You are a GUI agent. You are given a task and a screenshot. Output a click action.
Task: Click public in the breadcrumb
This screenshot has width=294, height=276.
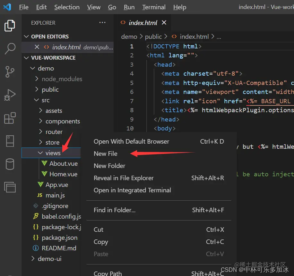[153, 37]
